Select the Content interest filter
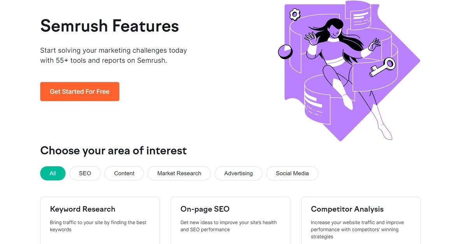 124,173
